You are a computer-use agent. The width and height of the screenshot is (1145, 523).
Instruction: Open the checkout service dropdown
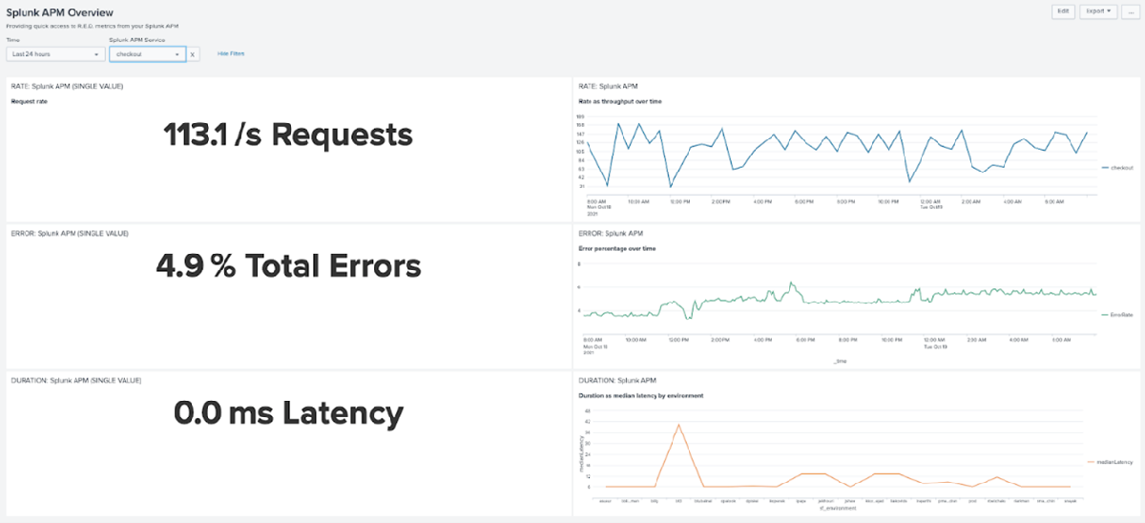pos(147,54)
